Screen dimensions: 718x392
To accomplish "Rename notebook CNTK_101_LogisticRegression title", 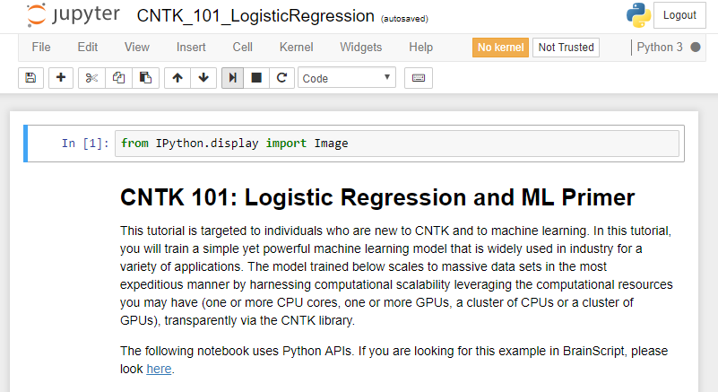I will point(255,16).
